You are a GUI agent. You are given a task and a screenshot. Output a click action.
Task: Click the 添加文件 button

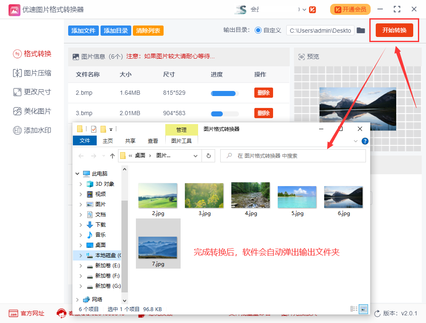83,31
